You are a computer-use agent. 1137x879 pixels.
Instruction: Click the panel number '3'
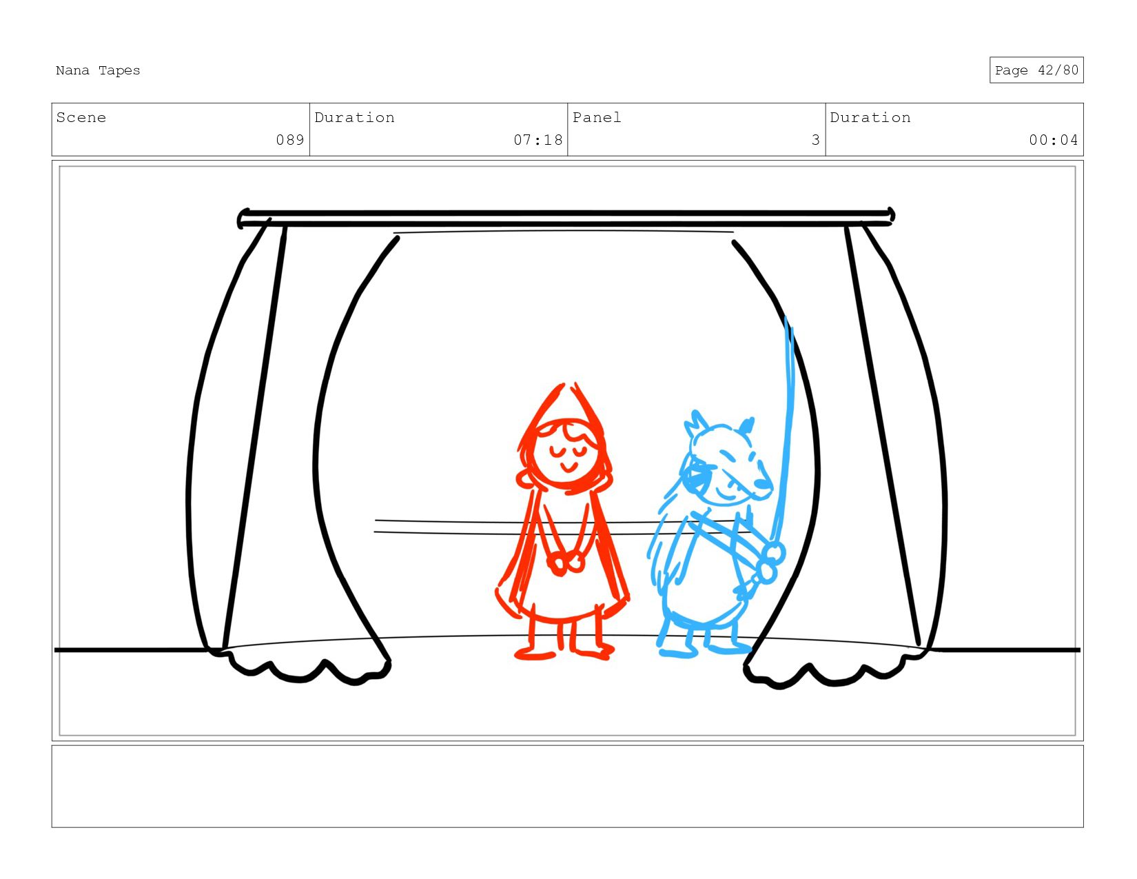click(816, 140)
